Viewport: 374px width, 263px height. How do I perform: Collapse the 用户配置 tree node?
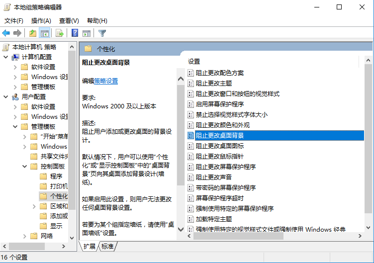[6, 97]
